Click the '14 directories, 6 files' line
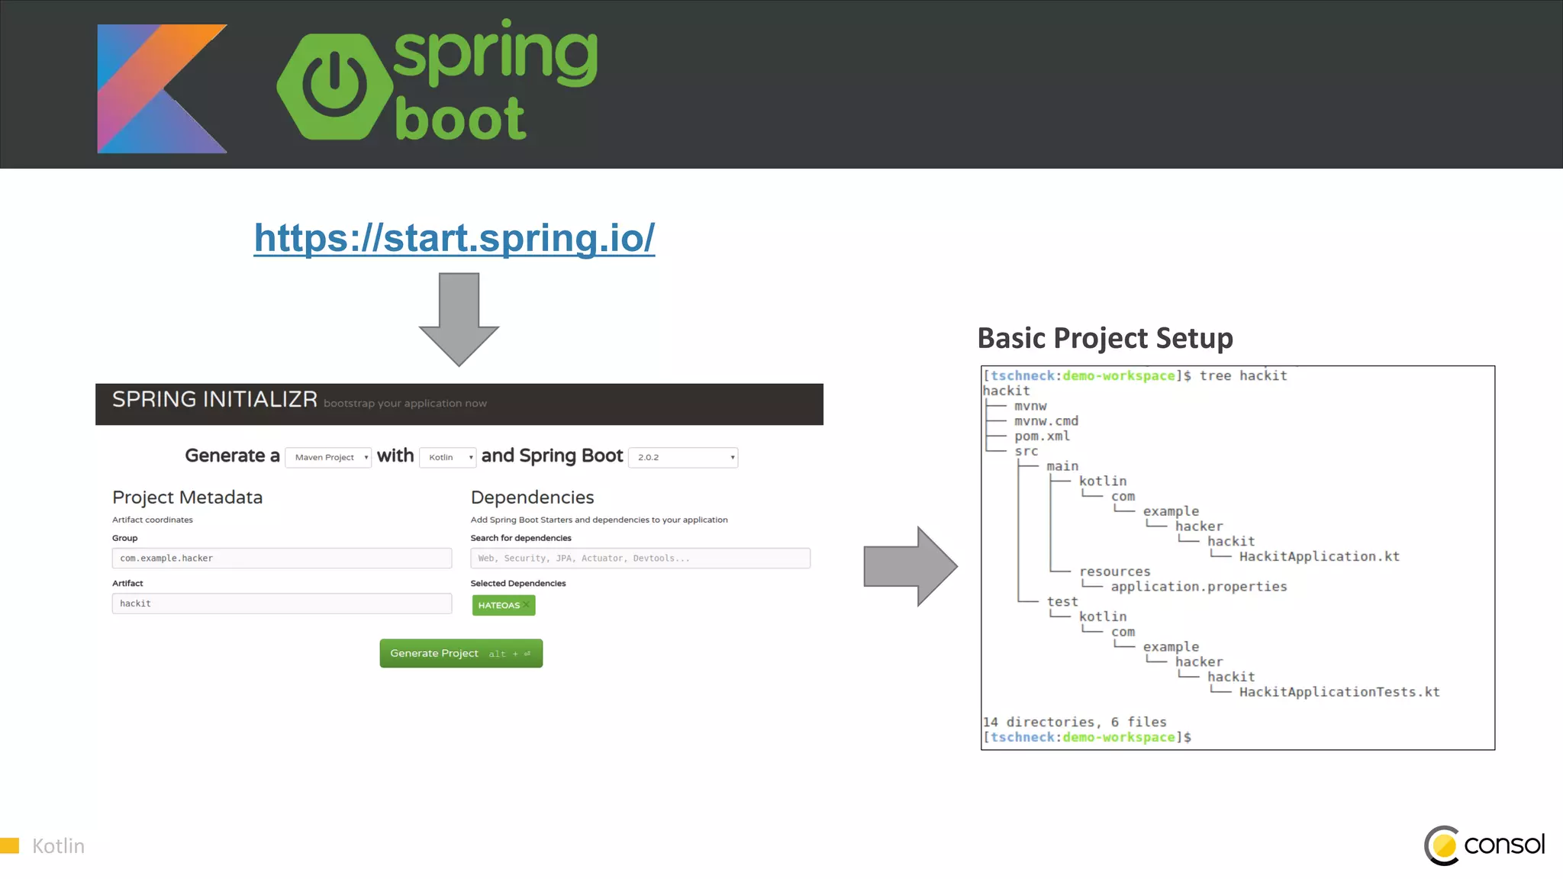This screenshot has width=1563, height=879. 1075,722
